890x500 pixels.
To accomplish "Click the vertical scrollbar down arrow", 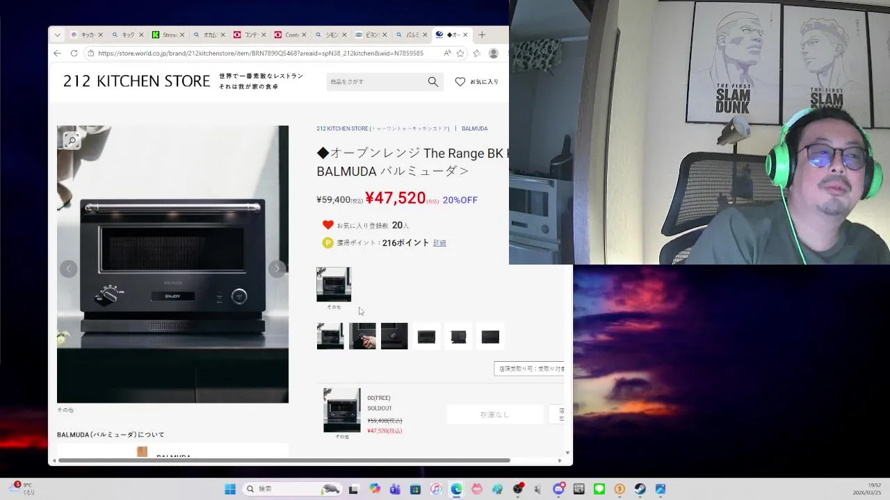I will coord(568,453).
